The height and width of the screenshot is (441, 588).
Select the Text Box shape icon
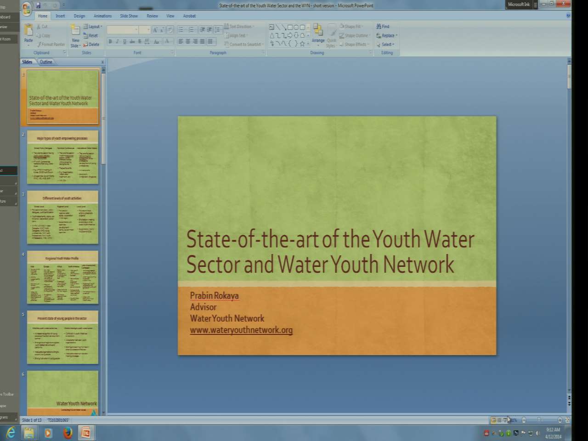[x=271, y=27]
